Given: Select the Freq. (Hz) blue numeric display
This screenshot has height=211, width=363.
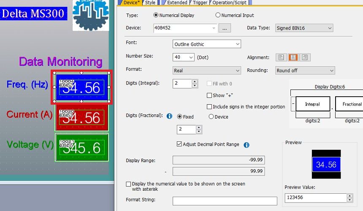Looking at the screenshot, I should pyautogui.click(x=82, y=87).
